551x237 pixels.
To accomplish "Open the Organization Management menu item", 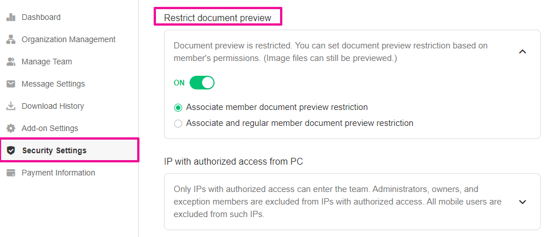I will (68, 39).
